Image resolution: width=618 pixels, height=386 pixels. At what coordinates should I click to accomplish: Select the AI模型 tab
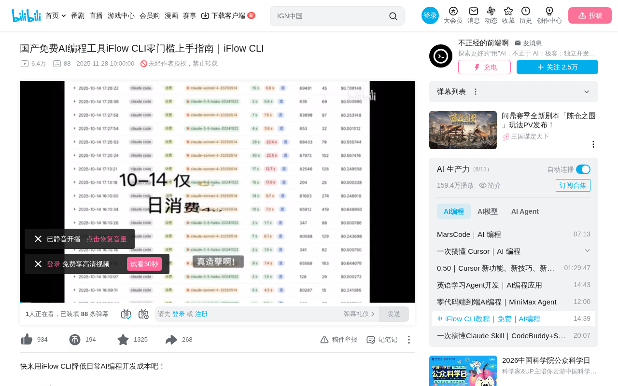(488, 211)
